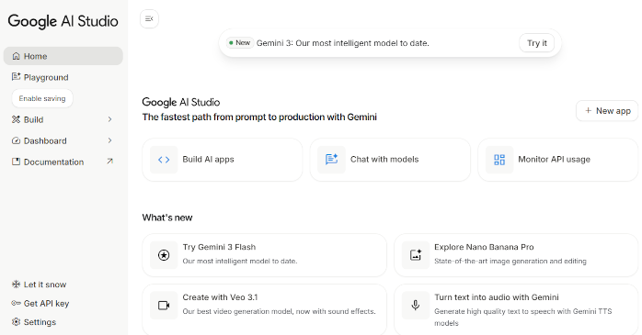Image resolution: width=642 pixels, height=335 pixels.
Task: Click the Build tools icon in sidebar
Action: click(x=16, y=119)
